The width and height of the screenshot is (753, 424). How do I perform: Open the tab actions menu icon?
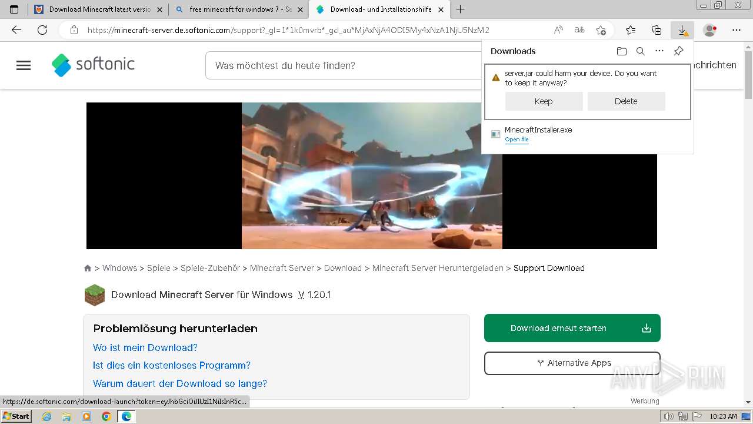[x=14, y=9]
